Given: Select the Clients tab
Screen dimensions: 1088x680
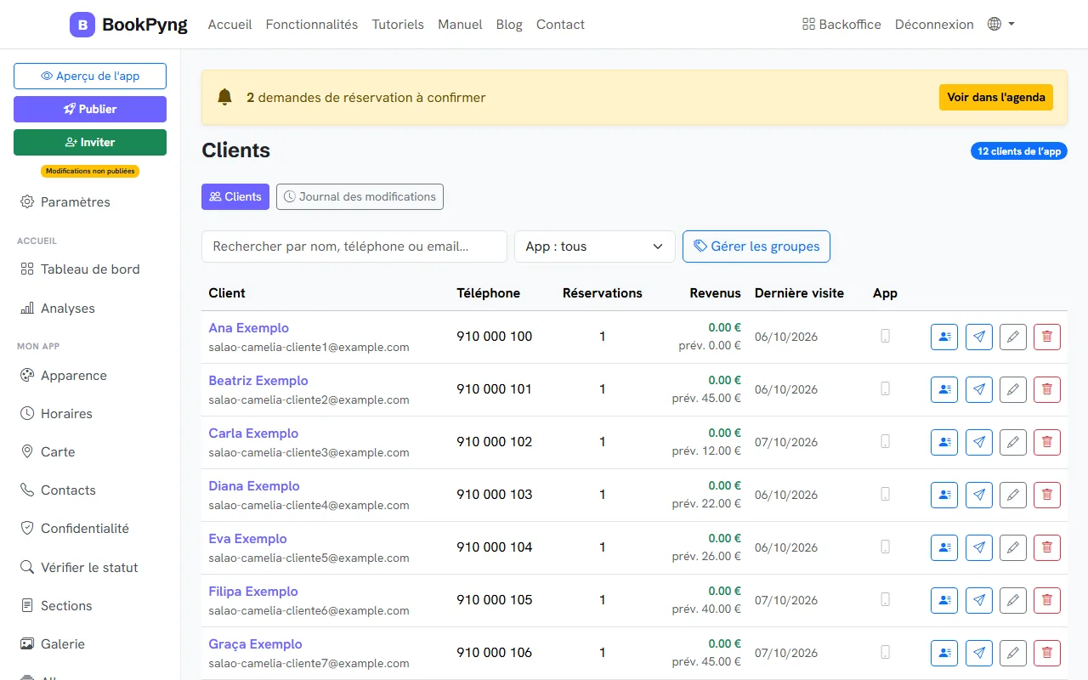Looking at the screenshot, I should [235, 196].
